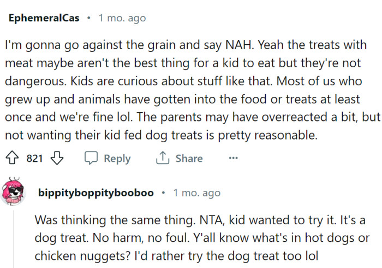Click the timestamp beside bippityboppitybooboo
The height and width of the screenshot is (268, 382).
coord(196,193)
